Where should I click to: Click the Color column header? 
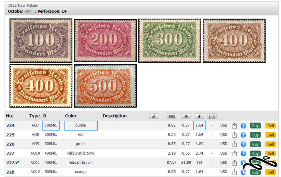(x=71, y=116)
